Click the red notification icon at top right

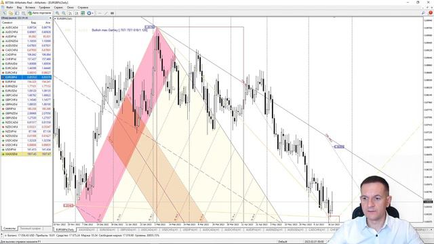pos(430,13)
